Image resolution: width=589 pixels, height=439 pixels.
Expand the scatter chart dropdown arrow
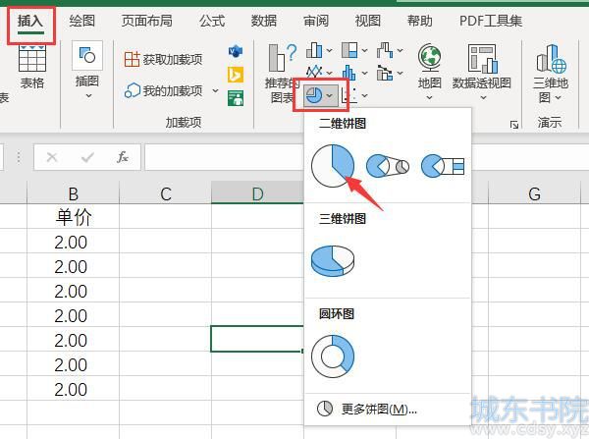[x=365, y=96]
